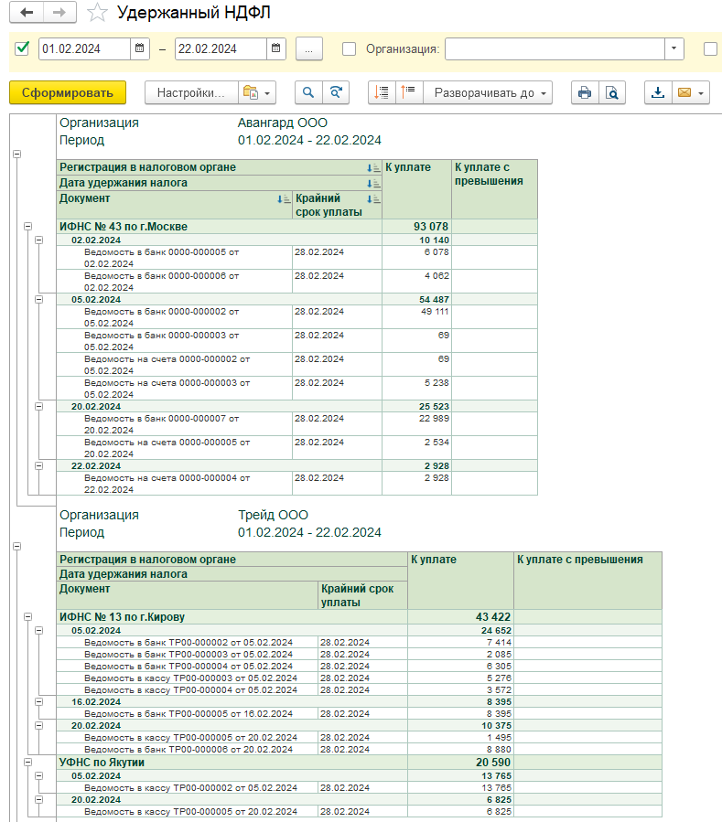The height and width of the screenshot is (822, 722).
Task: Search in the report with the magnifier icon
Action: pyautogui.click(x=308, y=92)
